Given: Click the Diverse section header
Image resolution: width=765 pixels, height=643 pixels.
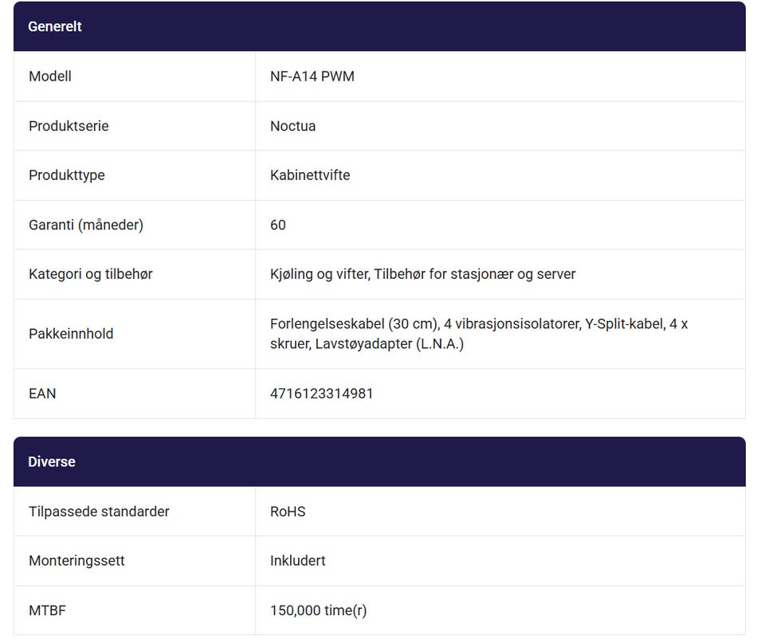Looking at the screenshot, I should [x=379, y=461].
